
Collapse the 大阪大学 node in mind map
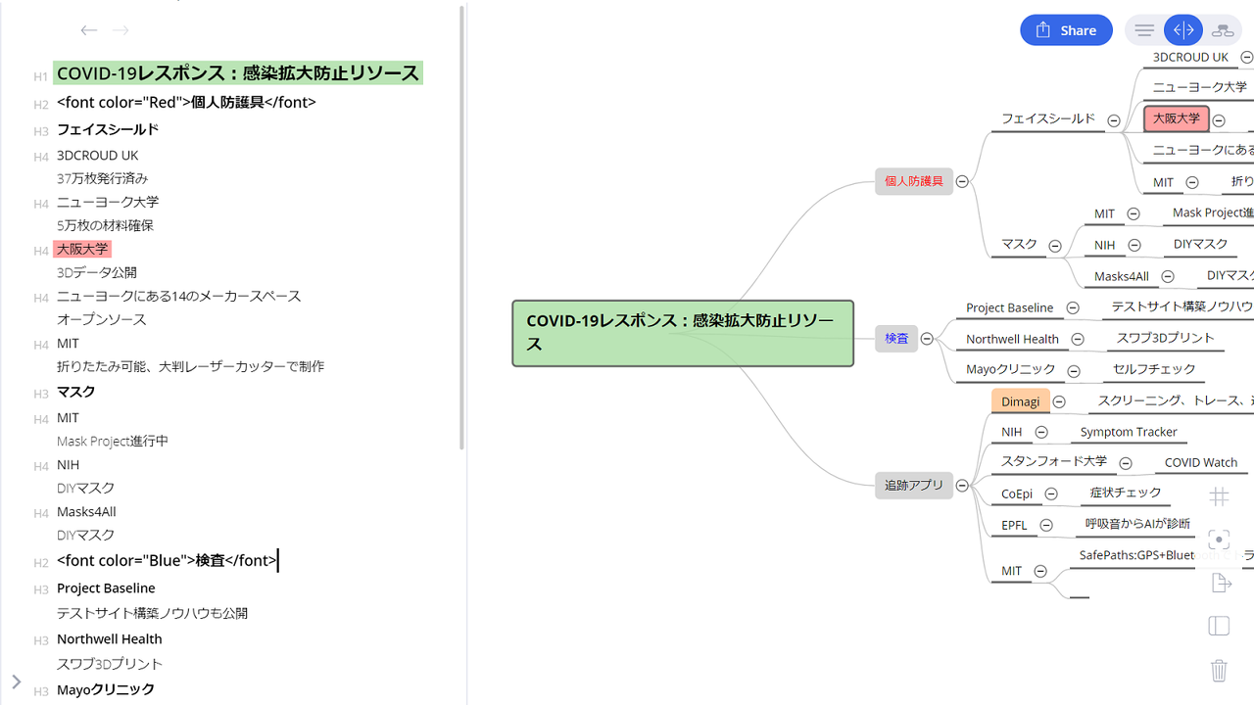point(1219,120)
